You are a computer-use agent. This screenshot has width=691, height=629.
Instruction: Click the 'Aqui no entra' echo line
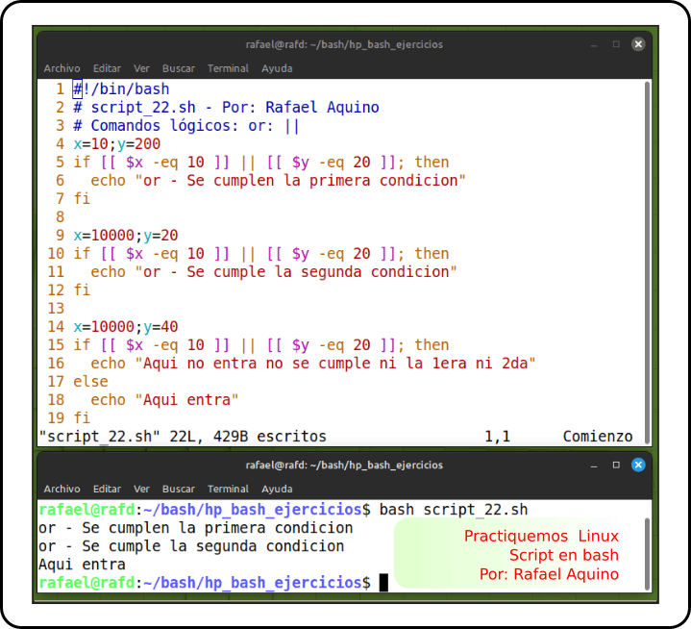313,363
